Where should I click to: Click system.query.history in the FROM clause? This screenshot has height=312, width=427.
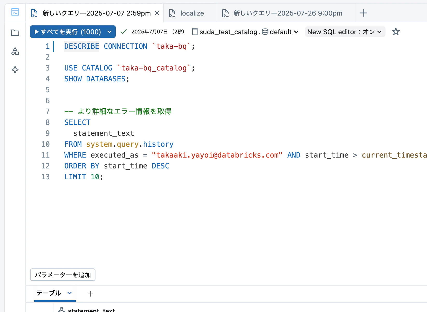click(x=130, y=144)
